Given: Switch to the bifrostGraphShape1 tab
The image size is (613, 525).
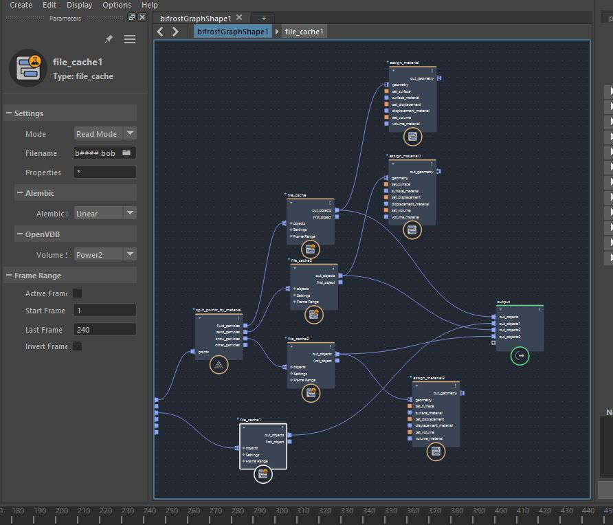Looking at the screenshot, I should [195, 19].
